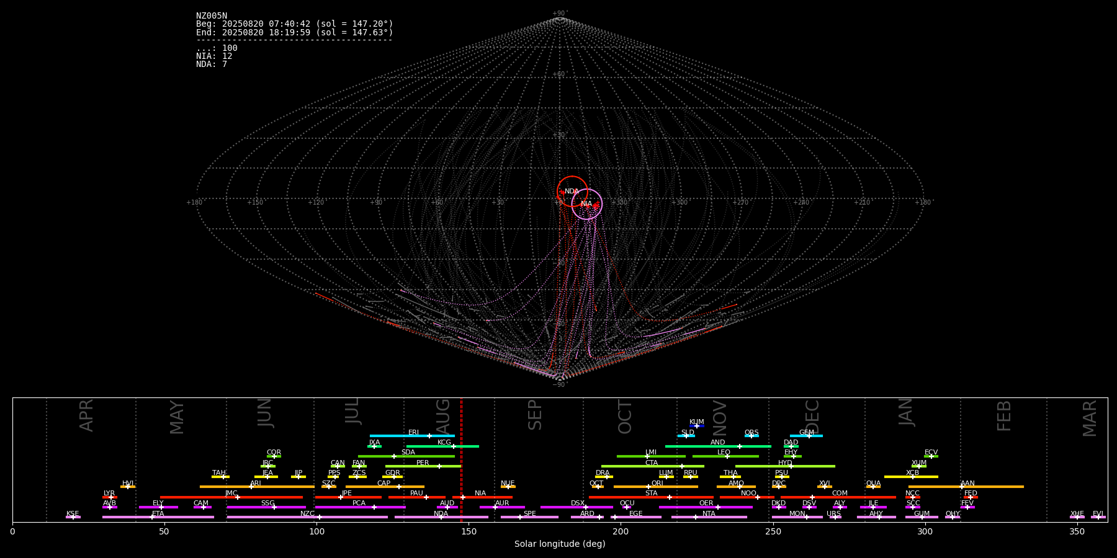
Task: Click the pink NZC activity bar
Action: click(x=307, y=517)
